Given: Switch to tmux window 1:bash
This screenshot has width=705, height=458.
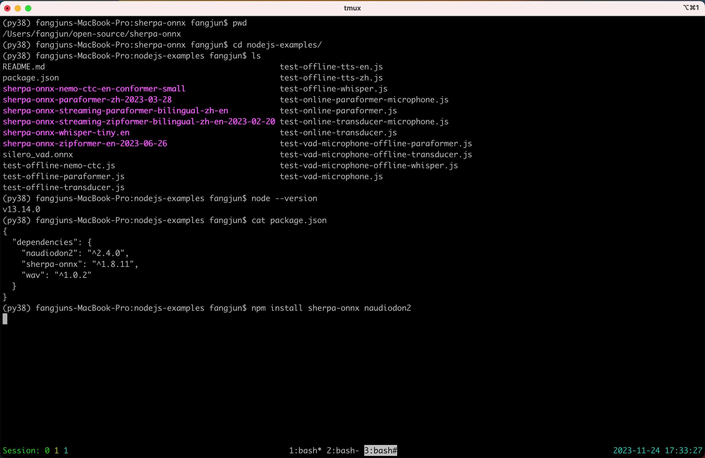Looking at the screenshot, I should click(305, 450).
